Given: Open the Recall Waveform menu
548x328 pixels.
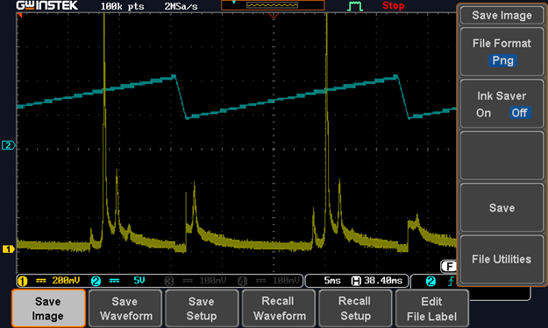Looking at the screenshot, I should coord(279,309).
